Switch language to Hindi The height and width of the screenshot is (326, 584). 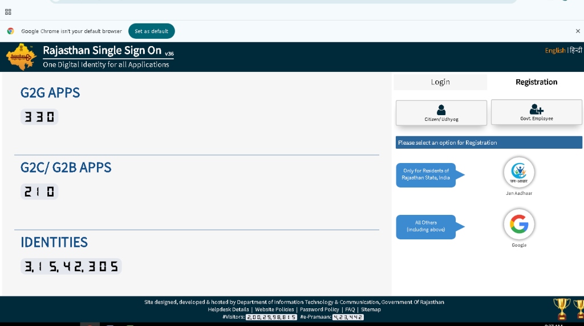pyautogui.click(x=576, y=50)
